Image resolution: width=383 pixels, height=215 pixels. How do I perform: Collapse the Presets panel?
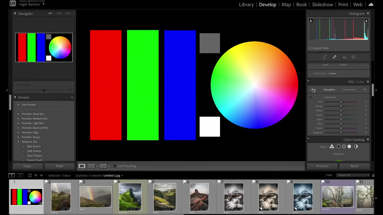pyautogui.click(x=15, y=97)
